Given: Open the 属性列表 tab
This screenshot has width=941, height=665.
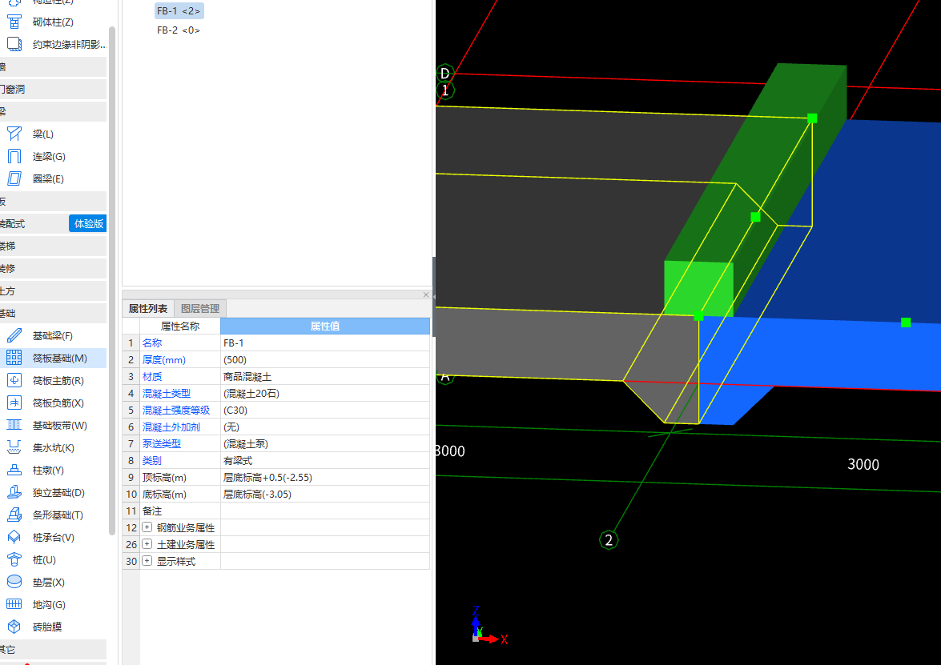Looking at the screenshot, I should tap(148, 308).
